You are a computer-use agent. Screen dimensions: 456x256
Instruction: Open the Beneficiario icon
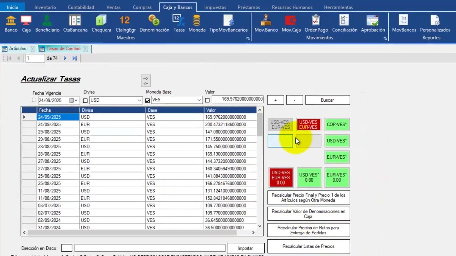(47, 23)
